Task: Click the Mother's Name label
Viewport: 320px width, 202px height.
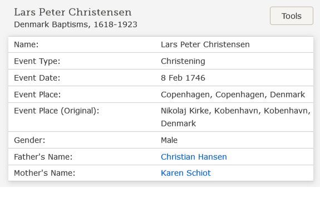Action: coord(45,173)
